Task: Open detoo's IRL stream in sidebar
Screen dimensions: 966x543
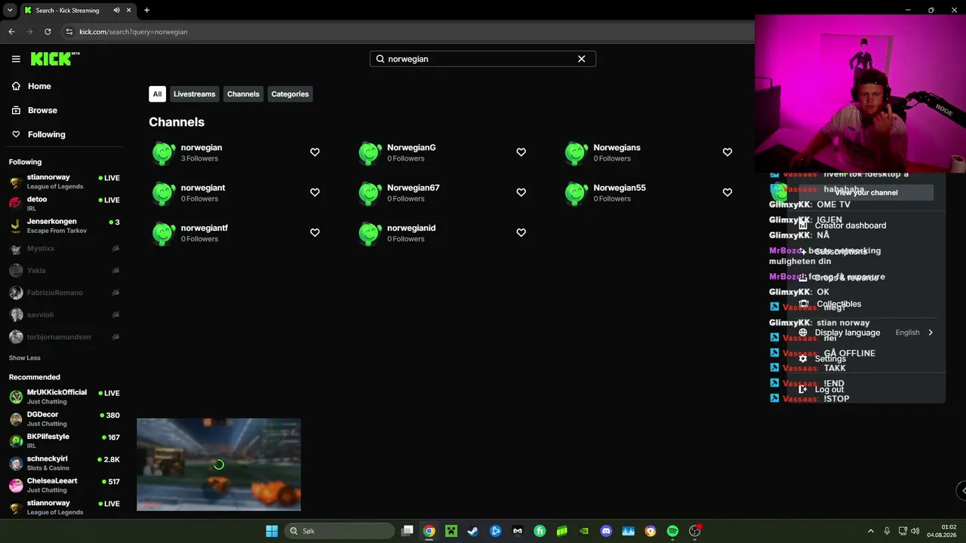Action: coord(64,203)
